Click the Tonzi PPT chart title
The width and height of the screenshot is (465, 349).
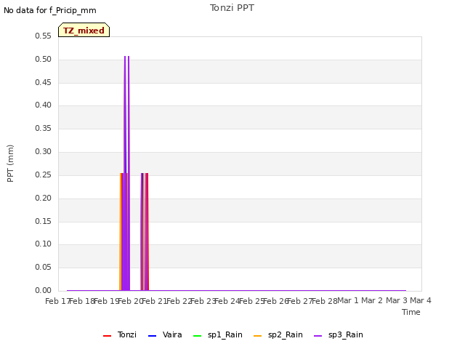point(232,8)
